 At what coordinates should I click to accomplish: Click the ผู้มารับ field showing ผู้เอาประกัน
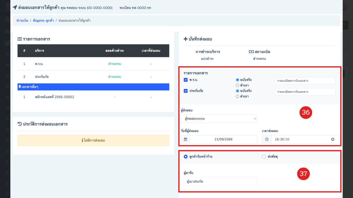point(220,181)
